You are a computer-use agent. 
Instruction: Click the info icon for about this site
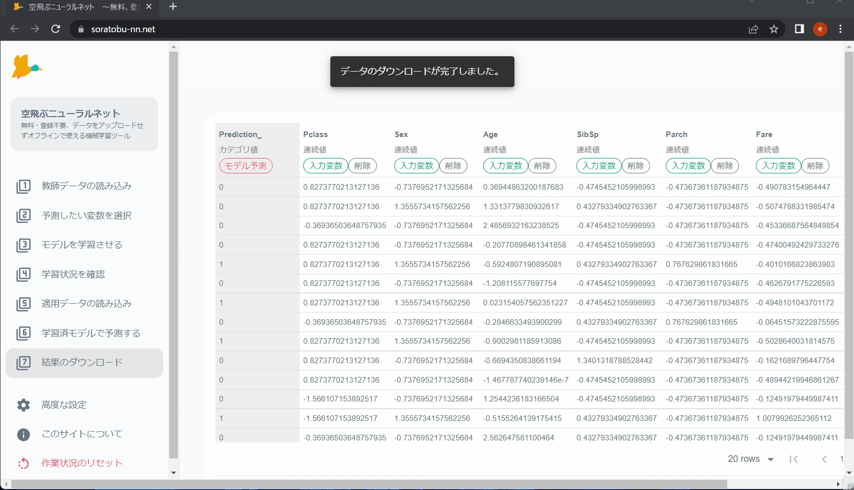pyautogui.click(x=24, y=434)
